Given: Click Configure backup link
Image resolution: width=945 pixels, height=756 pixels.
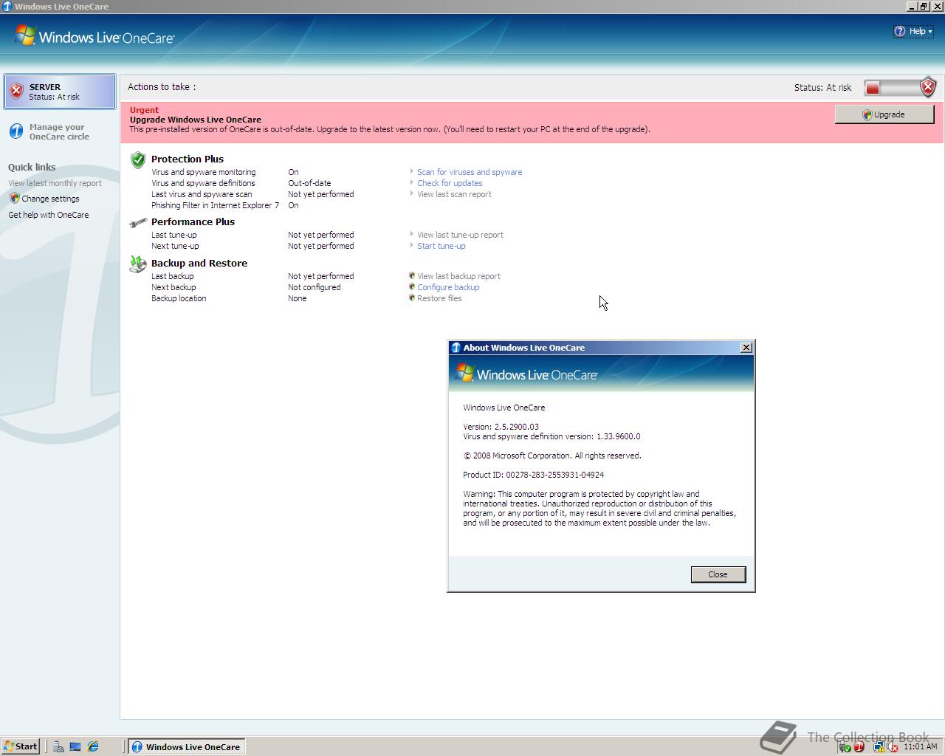Looking at the screenshot, I should pos(448,287).
